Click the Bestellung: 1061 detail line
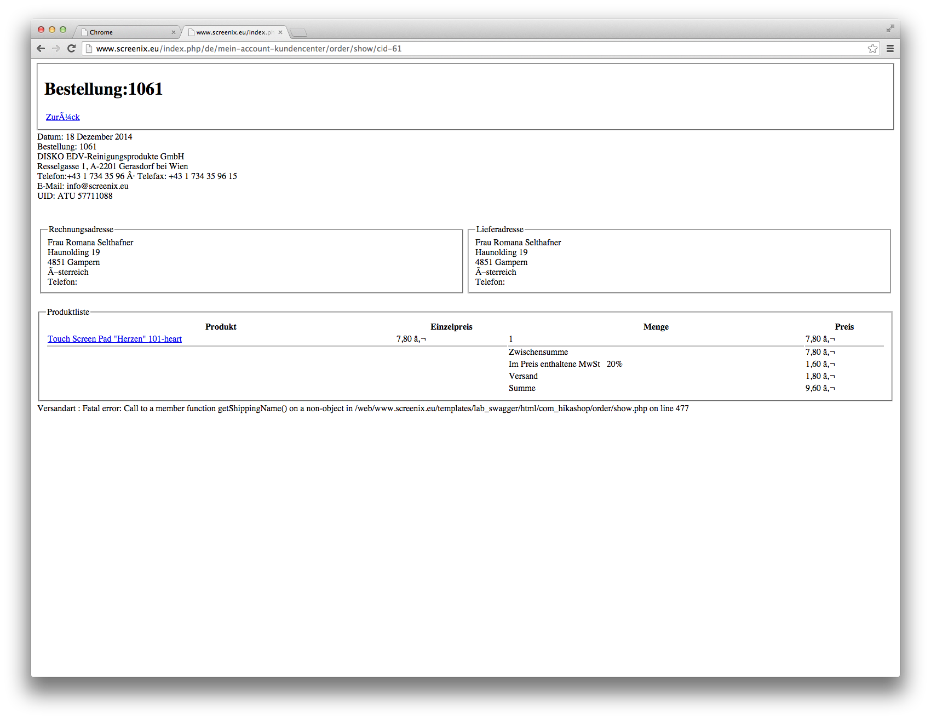931x720 pixels. (x=67, y=147)
